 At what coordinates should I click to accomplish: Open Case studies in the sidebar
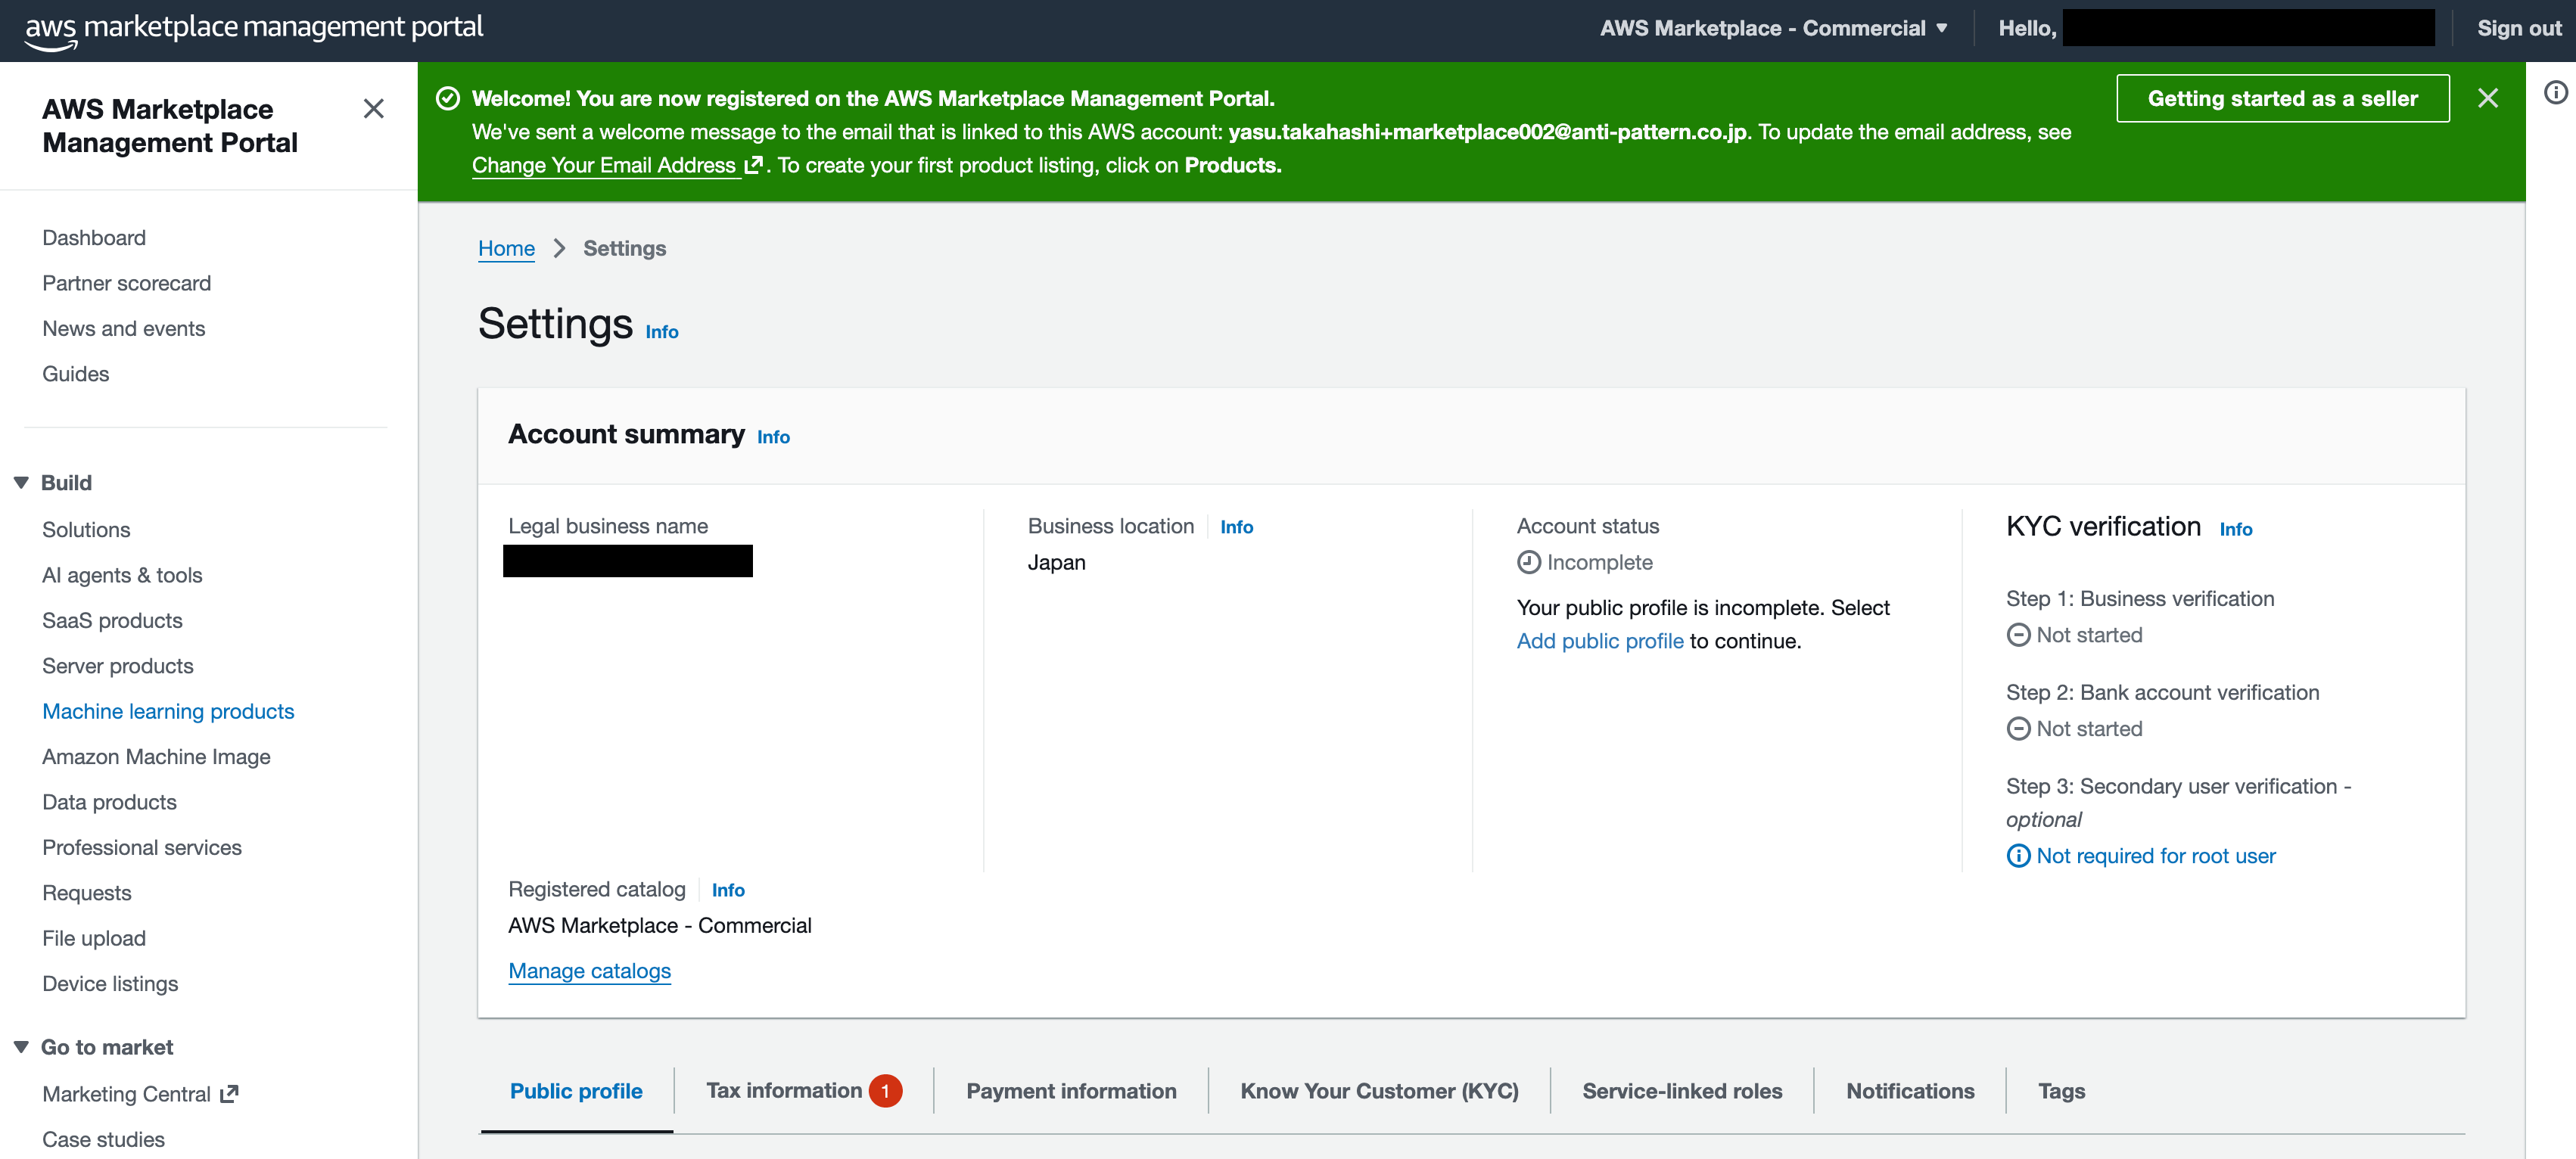tap(103, 1140)
